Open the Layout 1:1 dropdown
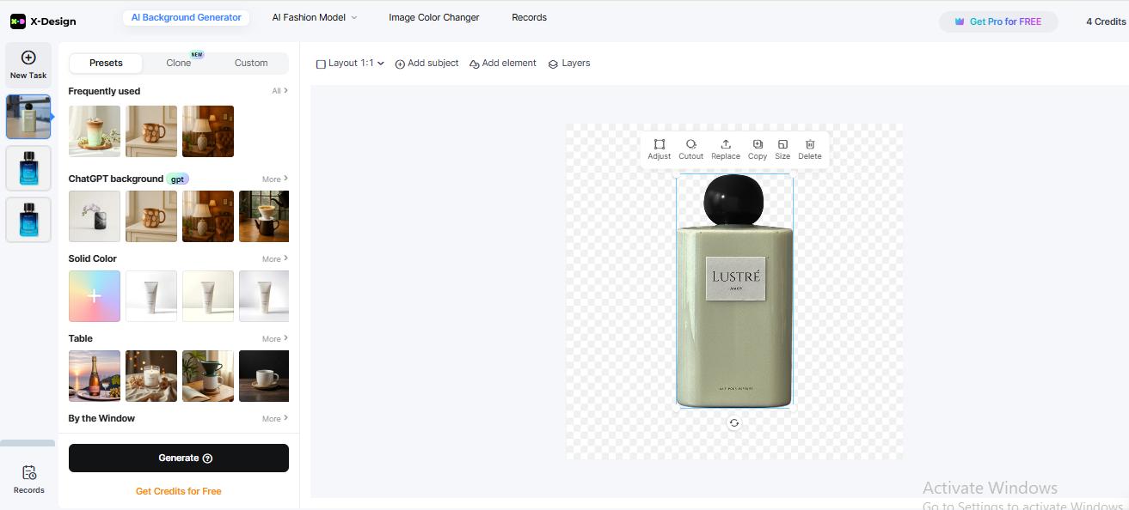 [350, 64]
